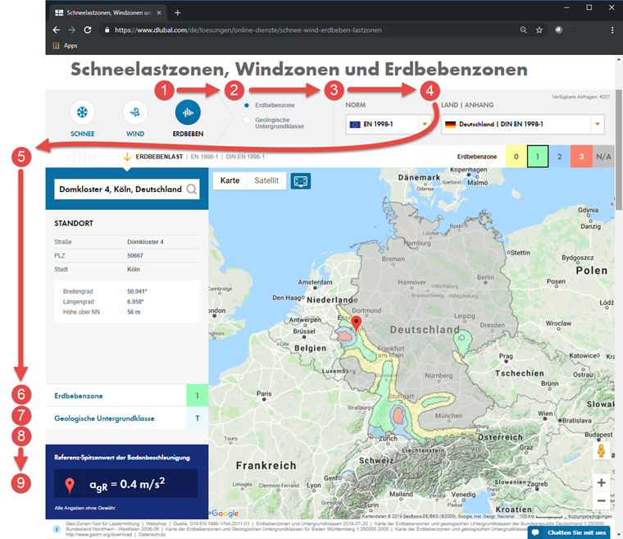Open the Land Deutschland DIN EN 1998-1 dropdown
This screenshot has height=539, width=623.
click(x=523, y=124)
